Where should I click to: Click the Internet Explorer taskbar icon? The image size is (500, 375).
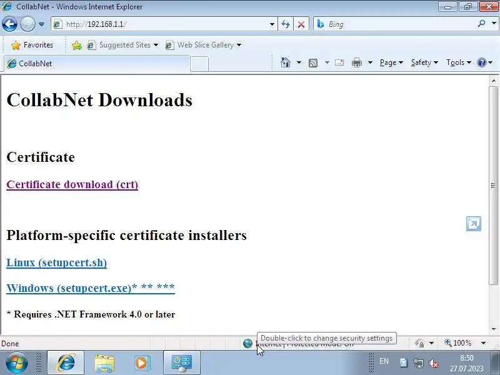[66, 362]
